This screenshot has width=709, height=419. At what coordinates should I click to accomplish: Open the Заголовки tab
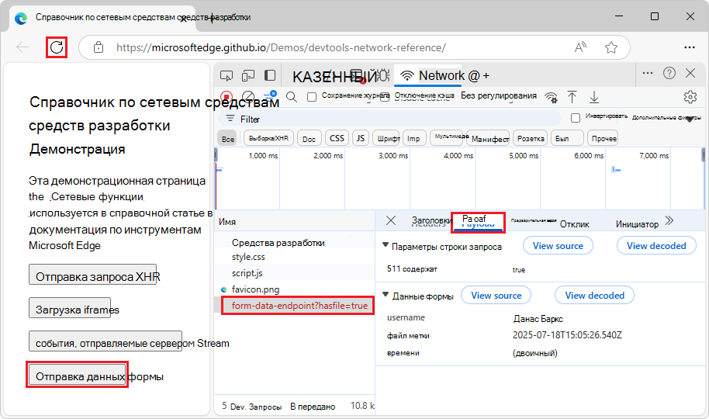pos(431,221)
